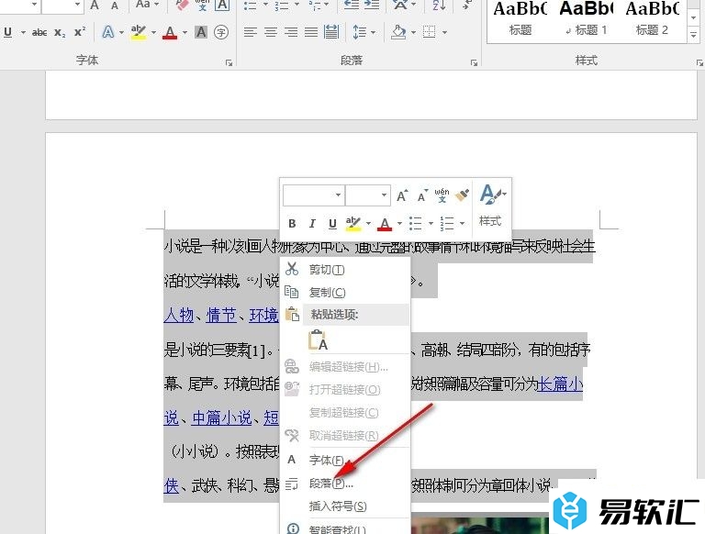Select Format Painter on mini toolbar
Screen dimensions: 705x534
(462, 195)
